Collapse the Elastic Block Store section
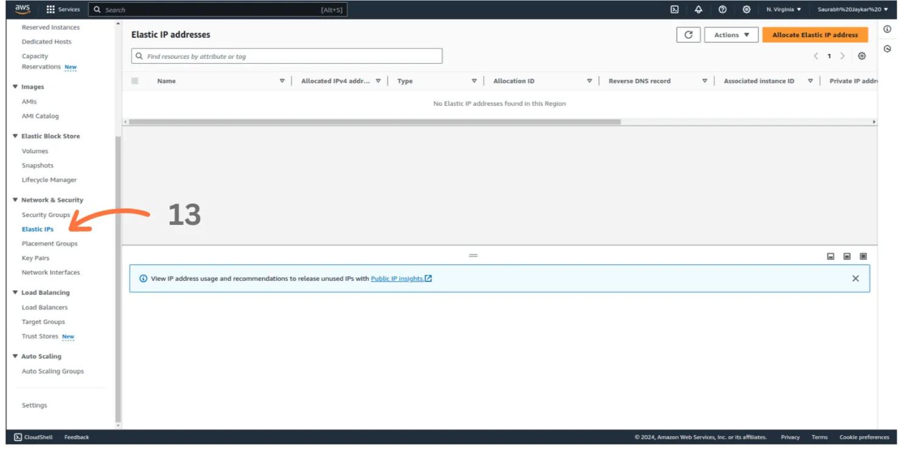Image resolution: width=899 pixels, height=453 pixels. click(x=15, y=136)
